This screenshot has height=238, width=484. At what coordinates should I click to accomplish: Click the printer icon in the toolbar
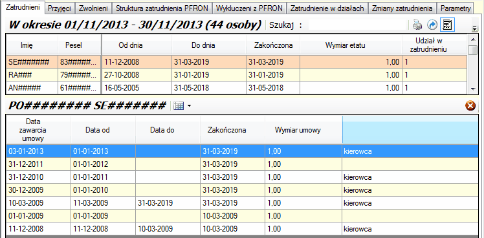click(x=417, y=25)
